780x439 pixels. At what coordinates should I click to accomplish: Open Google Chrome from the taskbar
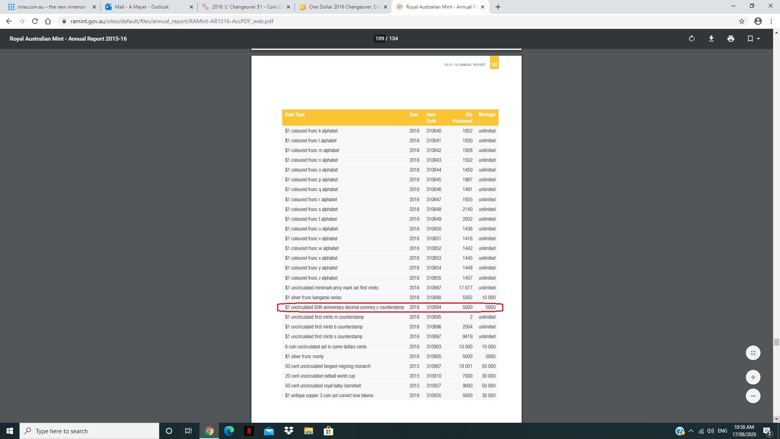pyautogui.click(x=209, y=431)
